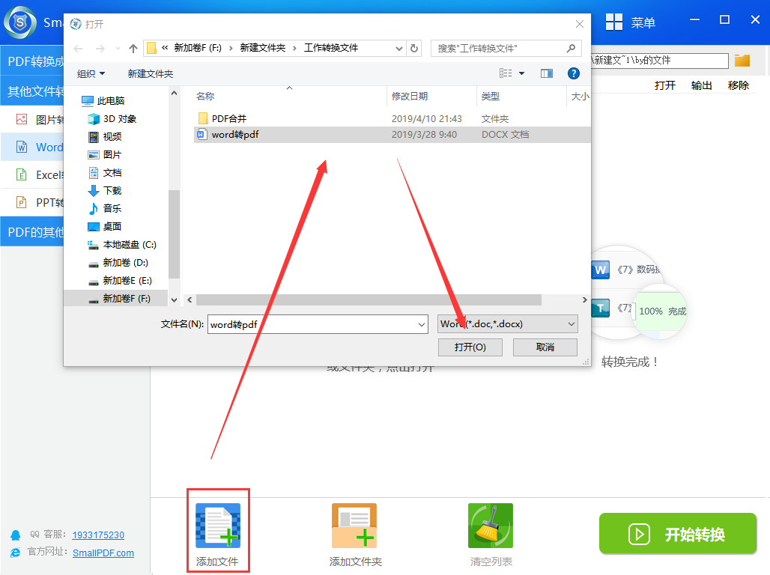The height and width of the screenshot is (575, 770).
Task: Toggle the preview pane icon
Action: tap(547, 73)
